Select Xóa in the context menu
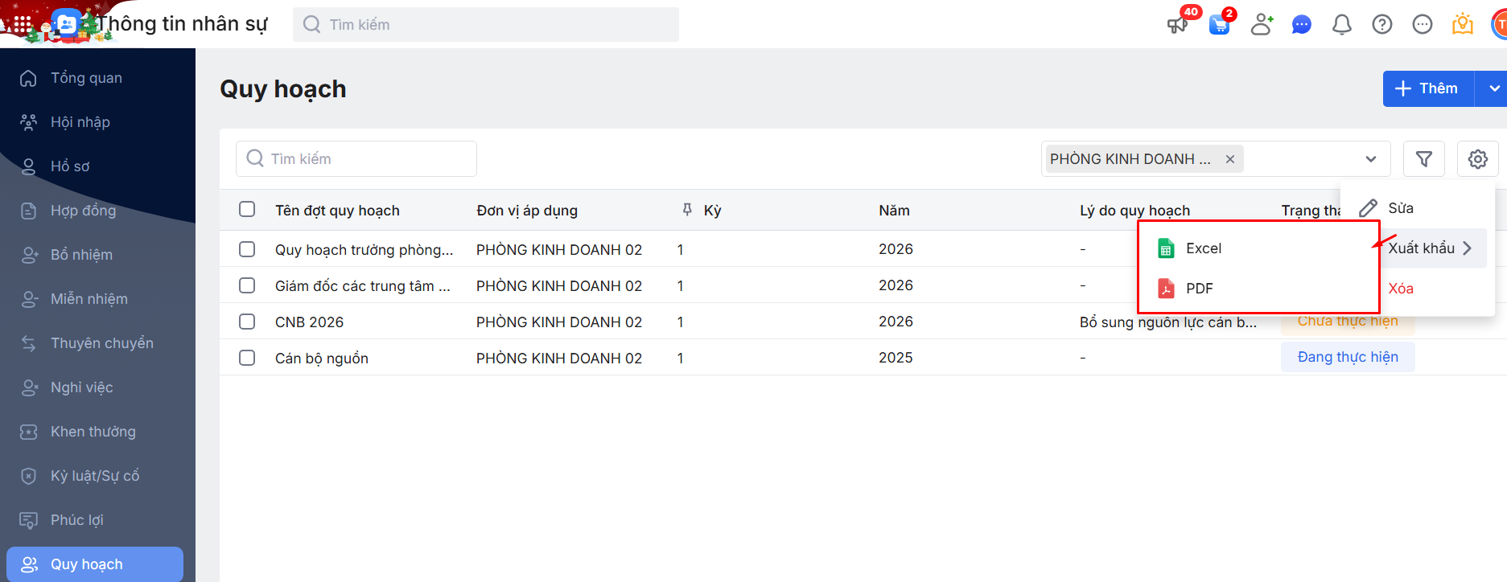Screen dimensions: 1507x582 (1400, 289)
